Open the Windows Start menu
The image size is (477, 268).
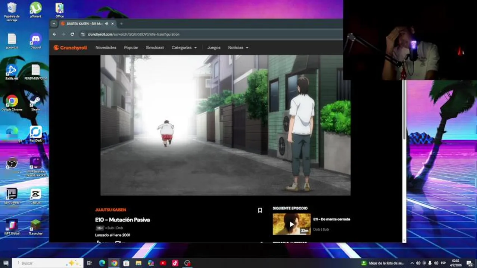coord(6,263)
